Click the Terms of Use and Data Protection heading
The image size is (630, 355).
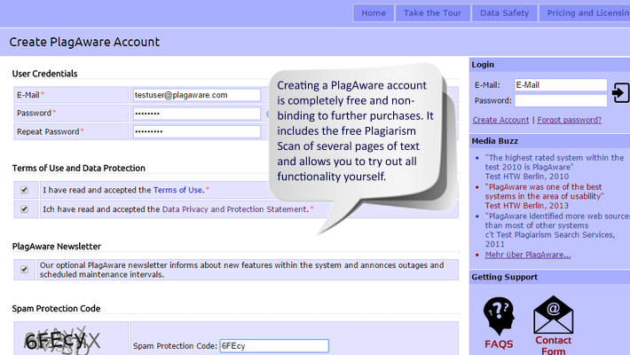click(x=79, y=168)
